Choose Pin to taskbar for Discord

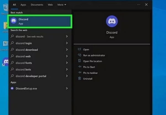(90, 73)
